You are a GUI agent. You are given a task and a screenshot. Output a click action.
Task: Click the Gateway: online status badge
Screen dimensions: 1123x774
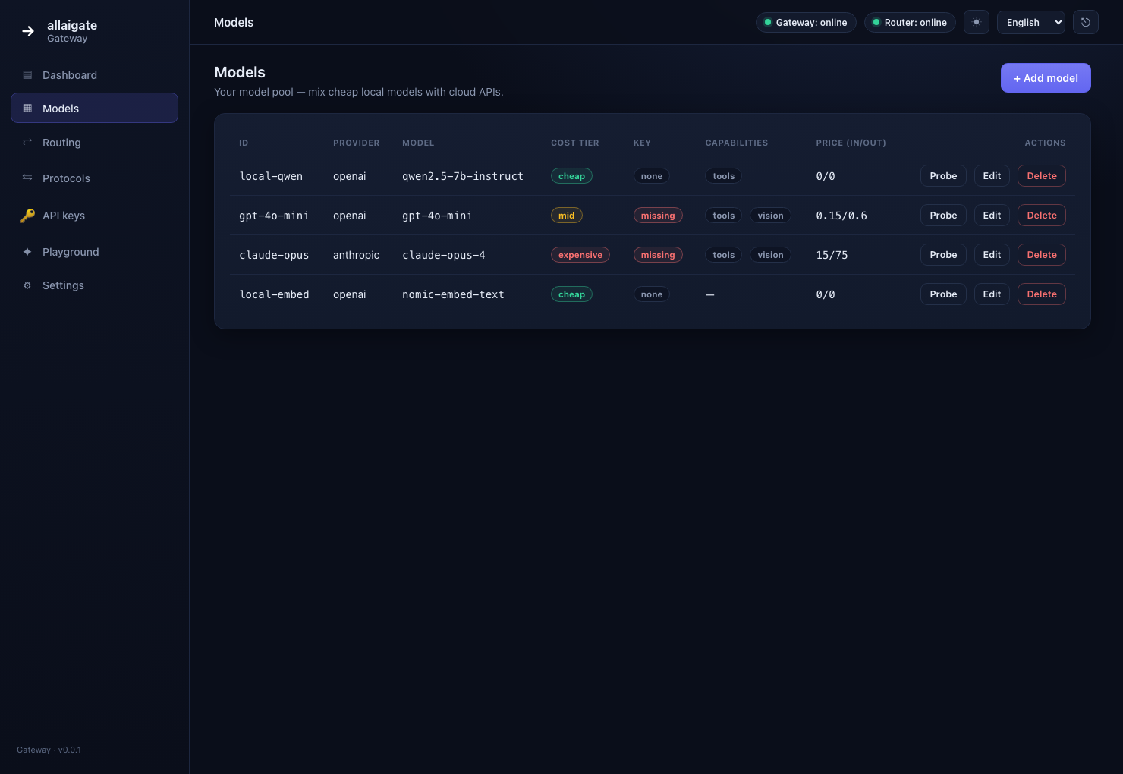pyautogui.click(x=806, y=22)
